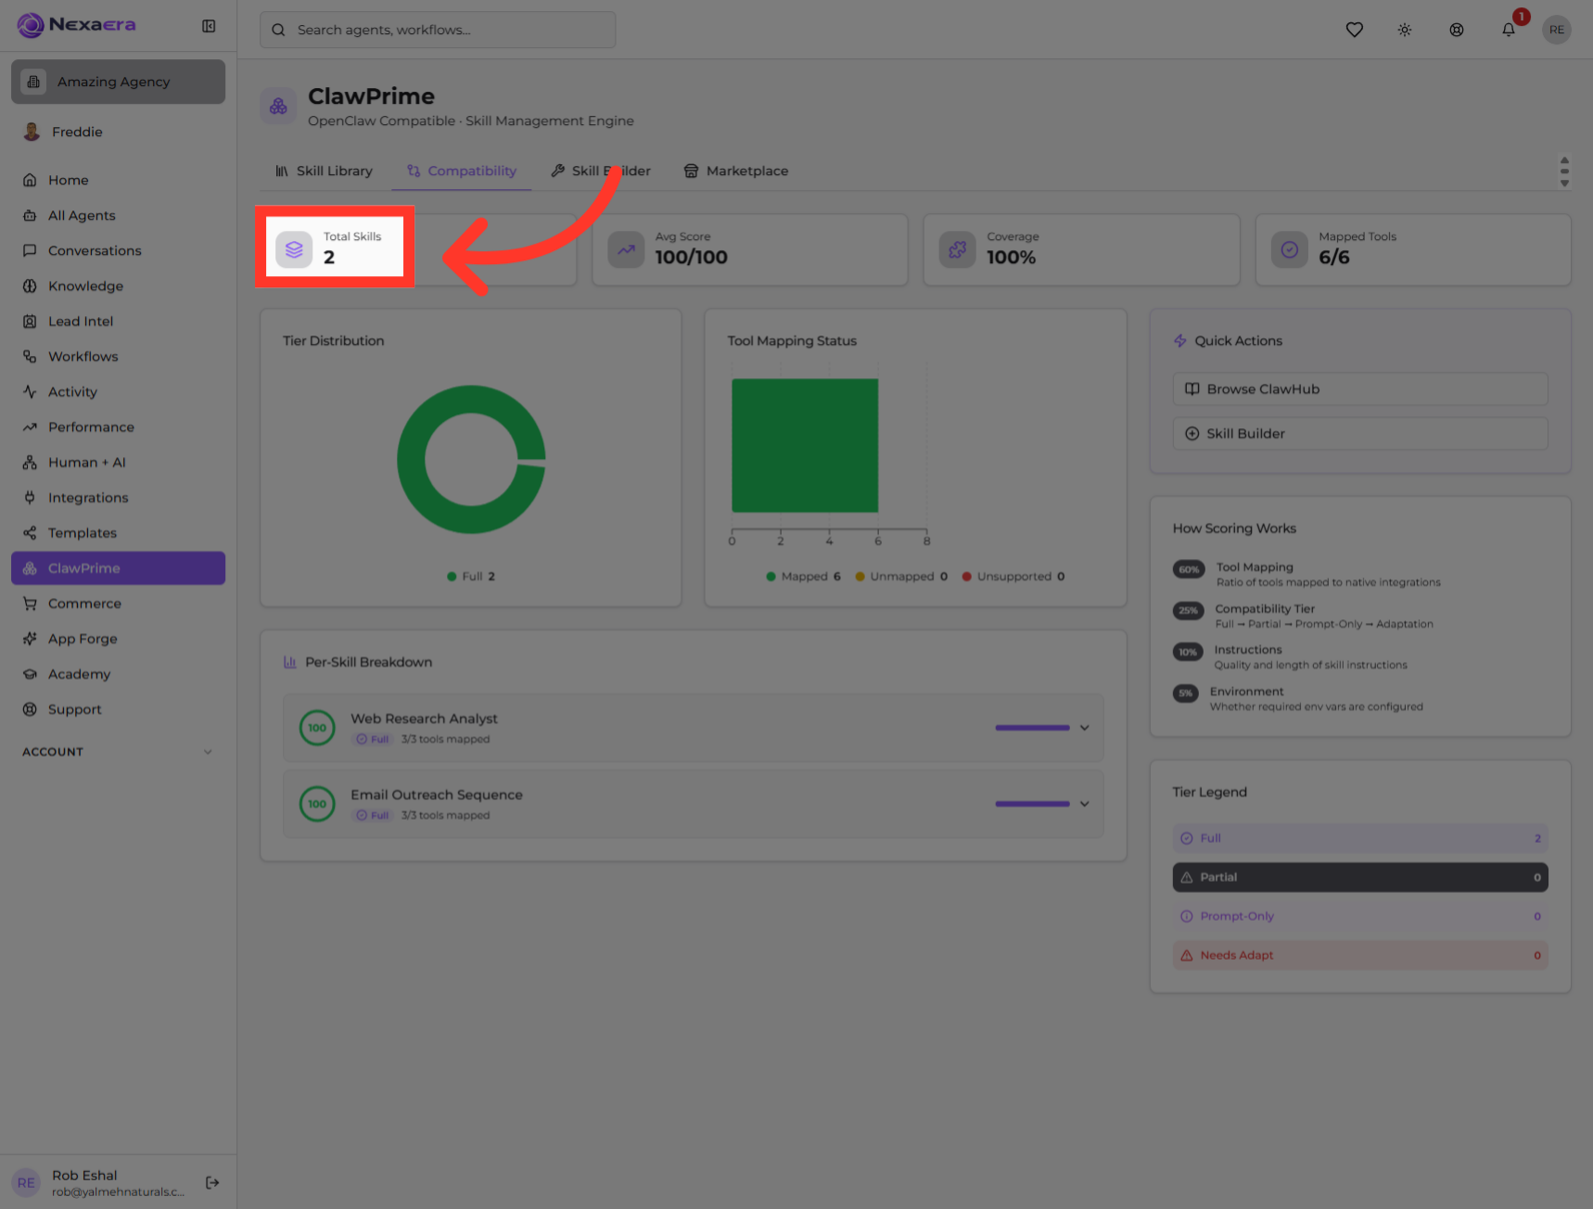Switch to Skill Library tab
This screenshot has width=1593, height=1209.
(x=324, y=171)
